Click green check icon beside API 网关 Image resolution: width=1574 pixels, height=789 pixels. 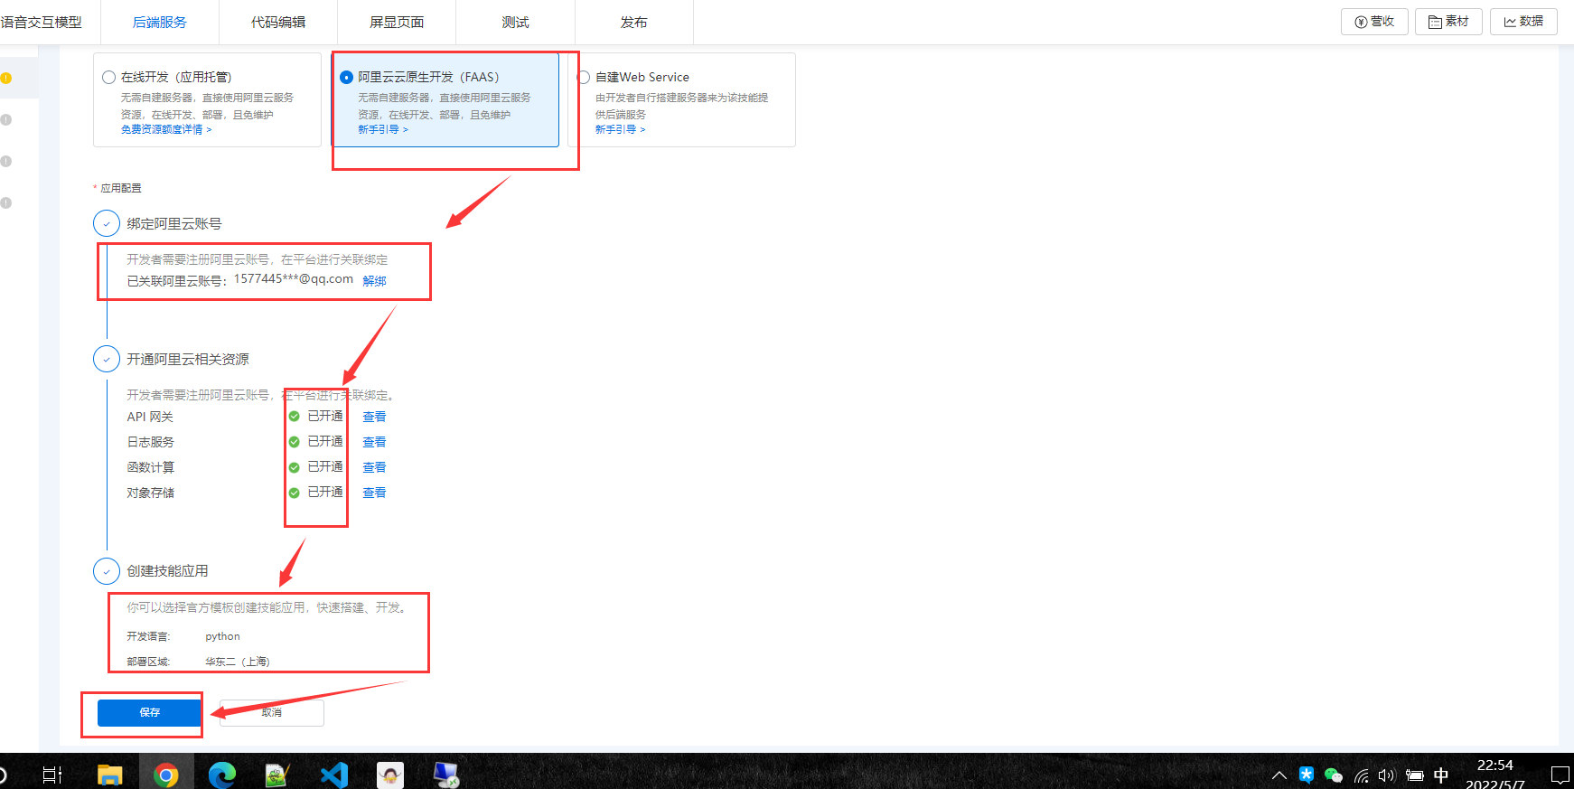click(x=294, y=417)
